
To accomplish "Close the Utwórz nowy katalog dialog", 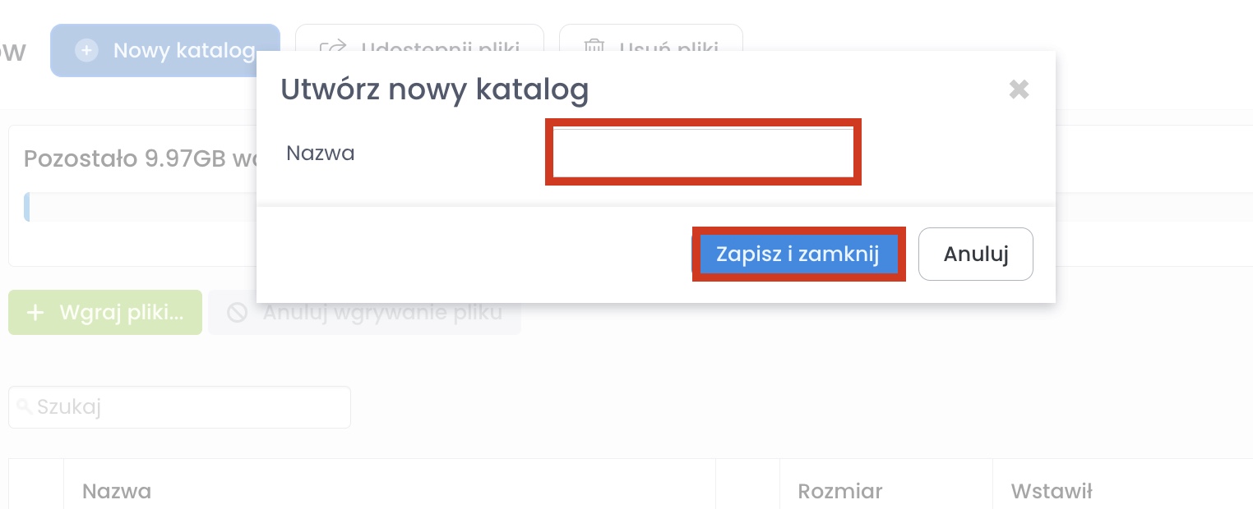I will [1019, 89].
